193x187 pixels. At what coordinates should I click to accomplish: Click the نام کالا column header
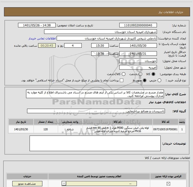point(117,122)
